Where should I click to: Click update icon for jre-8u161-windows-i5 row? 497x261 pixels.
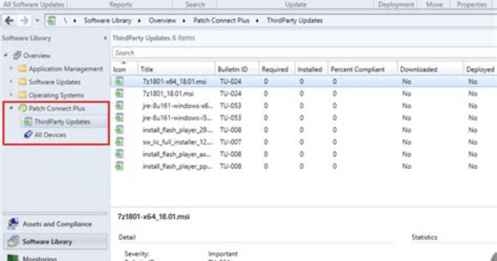tap(119, 118)
